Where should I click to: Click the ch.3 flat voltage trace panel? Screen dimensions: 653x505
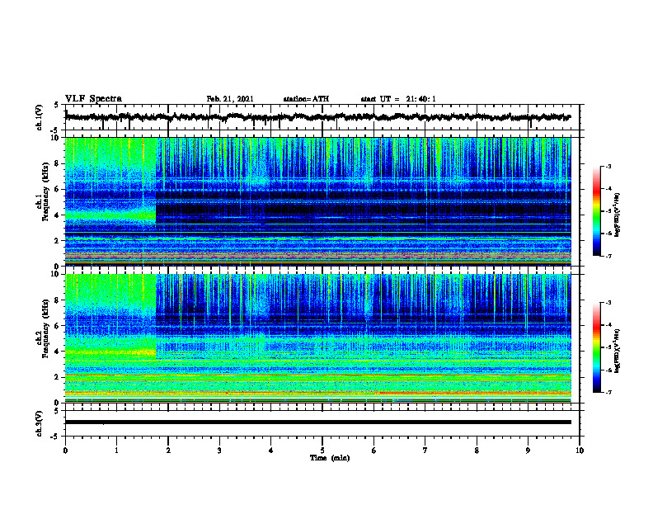point(322,423)
